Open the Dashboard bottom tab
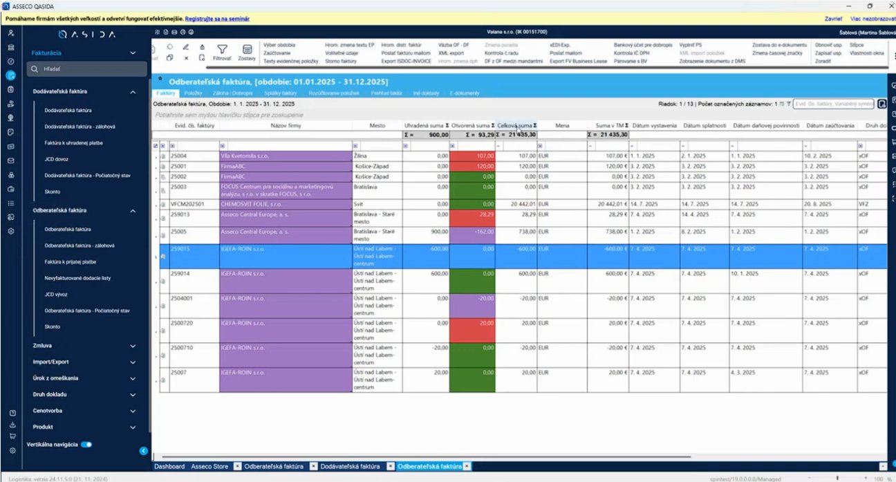 pyautogui.click(x=169, y=467)
